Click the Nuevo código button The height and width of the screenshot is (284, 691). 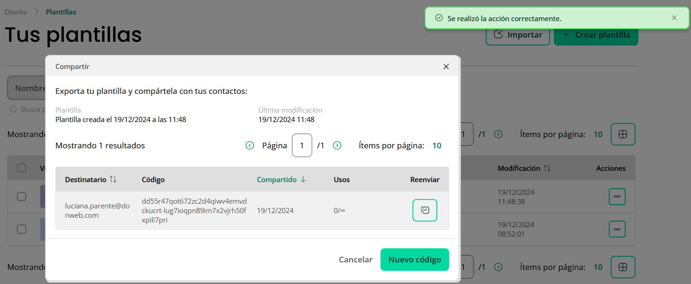pyautogui.click(x=414, y=260)
